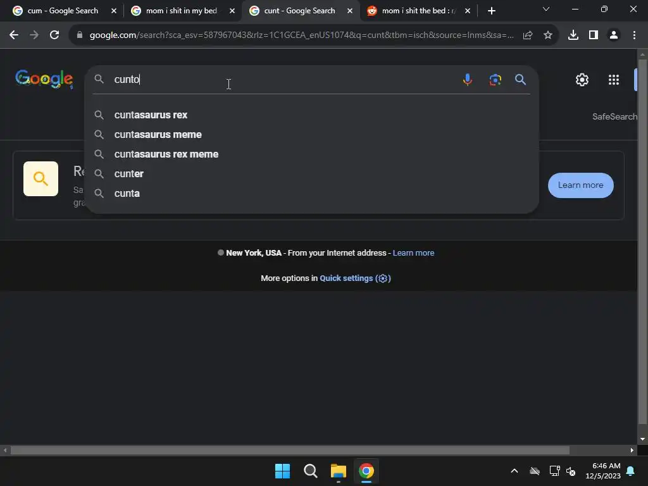Close the 'cum - Google Search' tab
This screenshot has height=486, width=648.
click(114, 11)
